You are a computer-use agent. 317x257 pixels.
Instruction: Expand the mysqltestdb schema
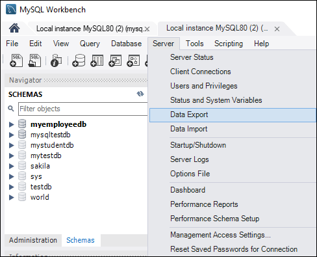point(12,135)
